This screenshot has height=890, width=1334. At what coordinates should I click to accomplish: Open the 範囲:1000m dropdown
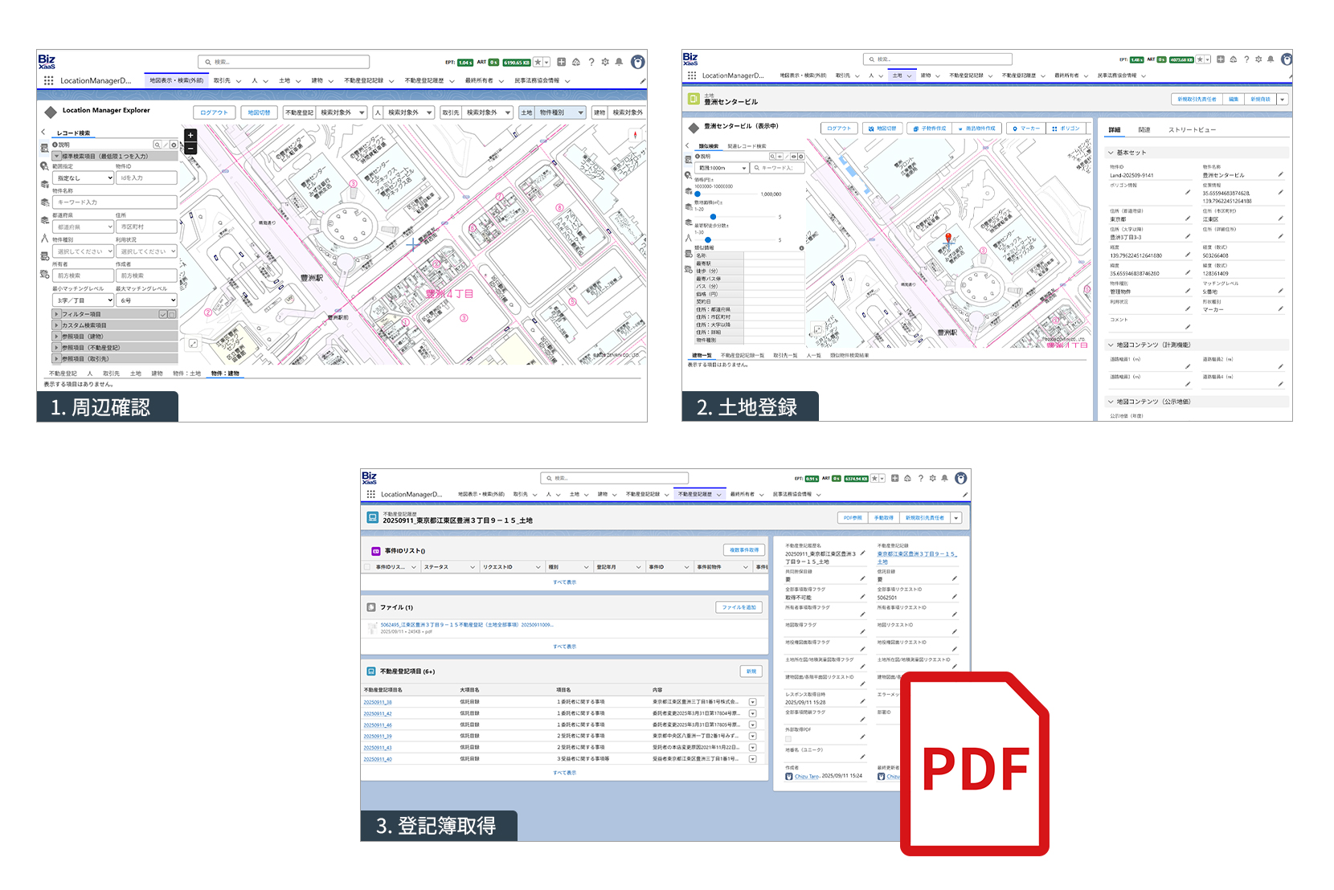[x=722, y=168]
